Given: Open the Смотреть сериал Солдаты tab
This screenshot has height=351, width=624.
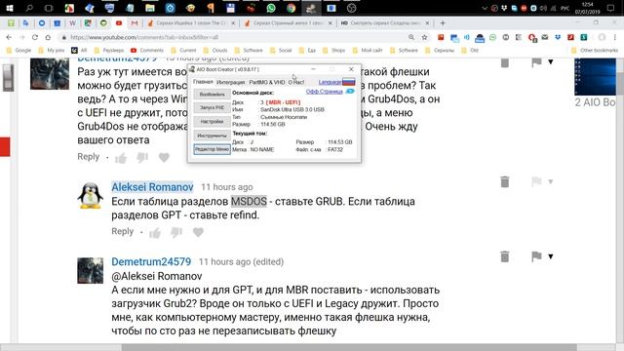Looking at the screenshot, I should [x=384, y=23].
